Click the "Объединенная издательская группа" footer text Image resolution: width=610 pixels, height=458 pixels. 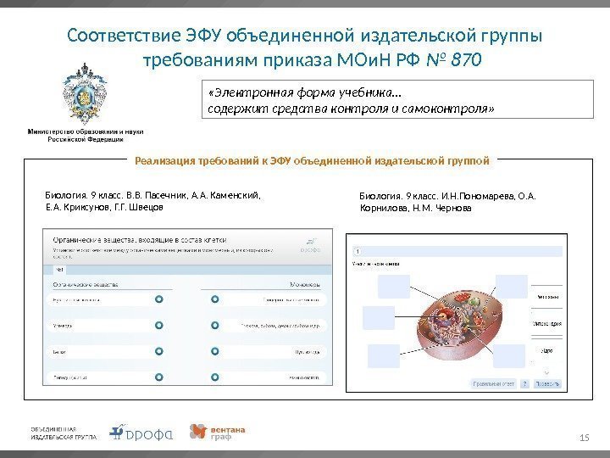point(64,433)
